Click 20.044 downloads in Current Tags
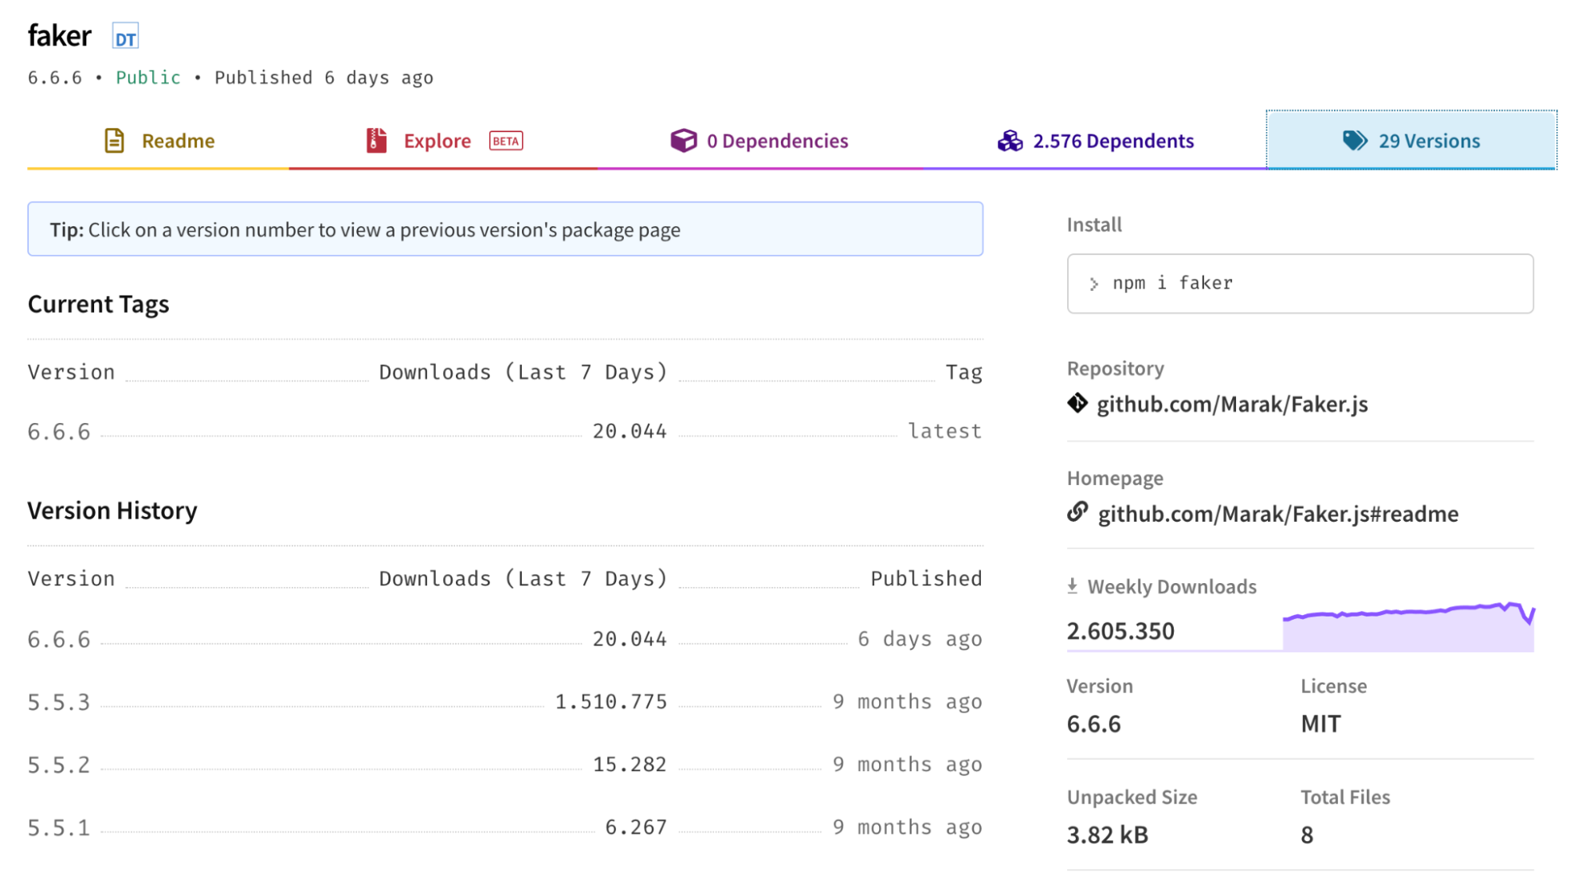Image resolution: width=1593 pixels, height=873 pixels. click(630, 431)
